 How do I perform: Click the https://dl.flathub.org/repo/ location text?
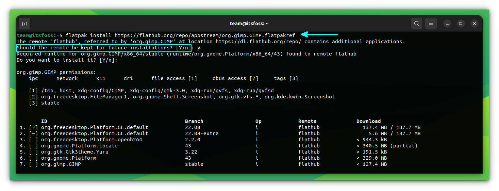(x=258, y=42)
